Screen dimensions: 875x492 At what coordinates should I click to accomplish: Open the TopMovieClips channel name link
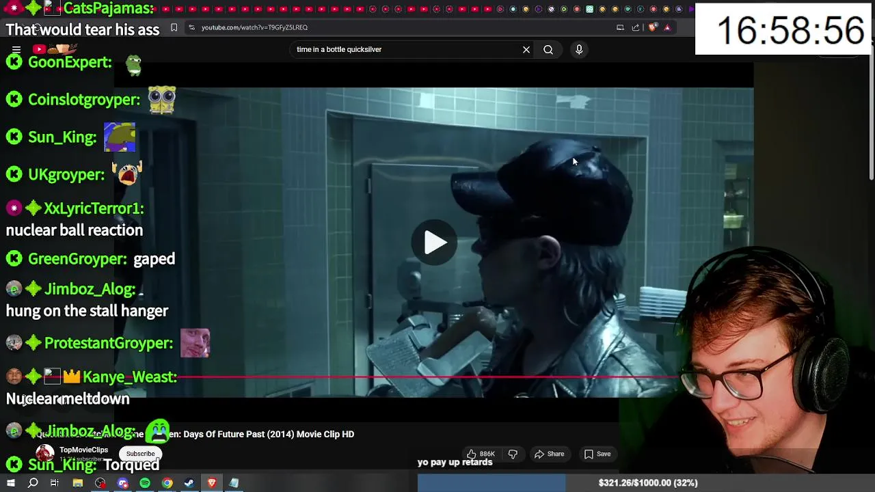pyautogui.click(x=83, y=450)
